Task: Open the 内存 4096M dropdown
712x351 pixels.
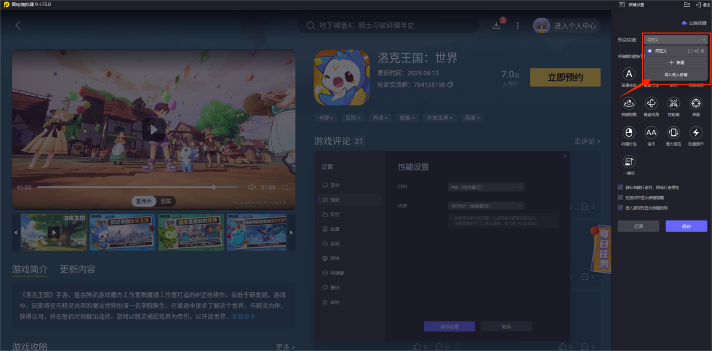Action: (x=486, y=206)
